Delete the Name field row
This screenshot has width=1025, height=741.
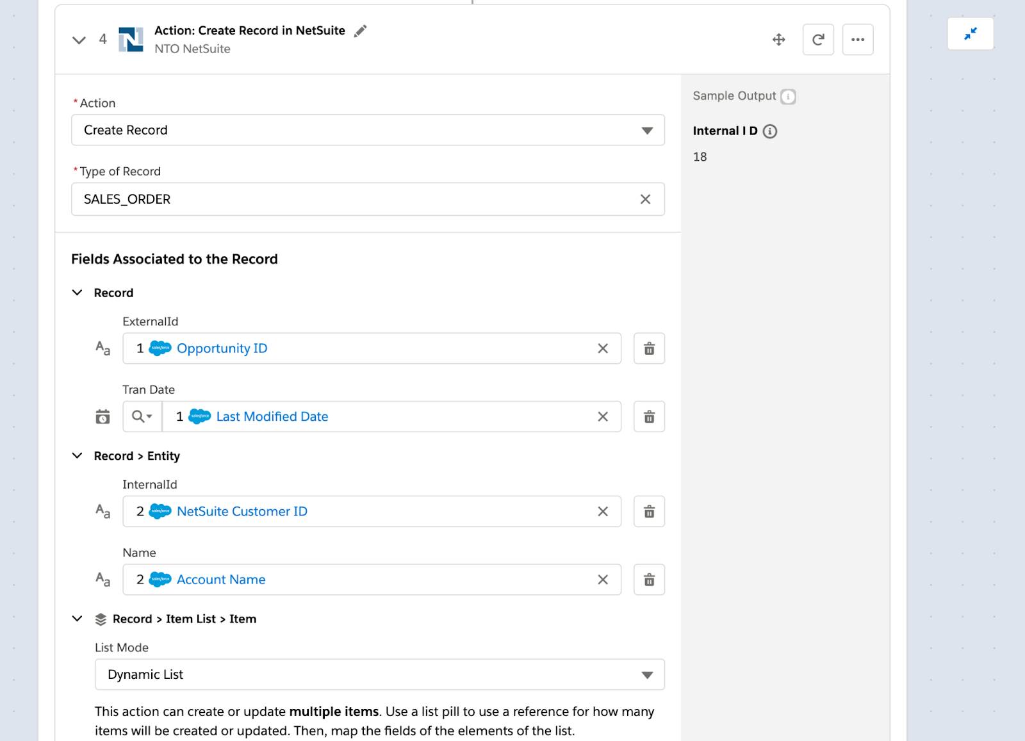(x=649, y=580)
